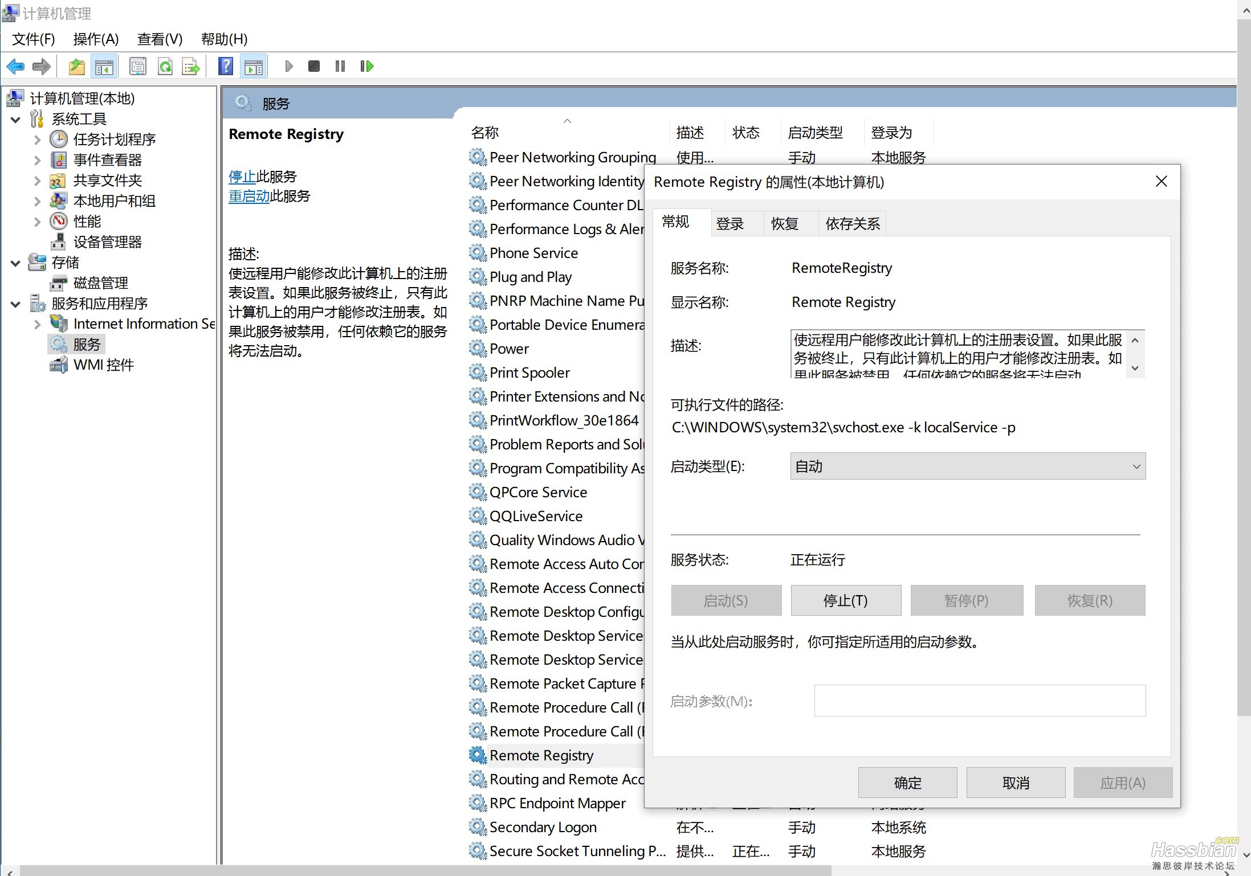1251x876 pixels.
Task: Expand the 本地用户和组 node chevron
Action: pyautogui.click(x=37, y=202)
